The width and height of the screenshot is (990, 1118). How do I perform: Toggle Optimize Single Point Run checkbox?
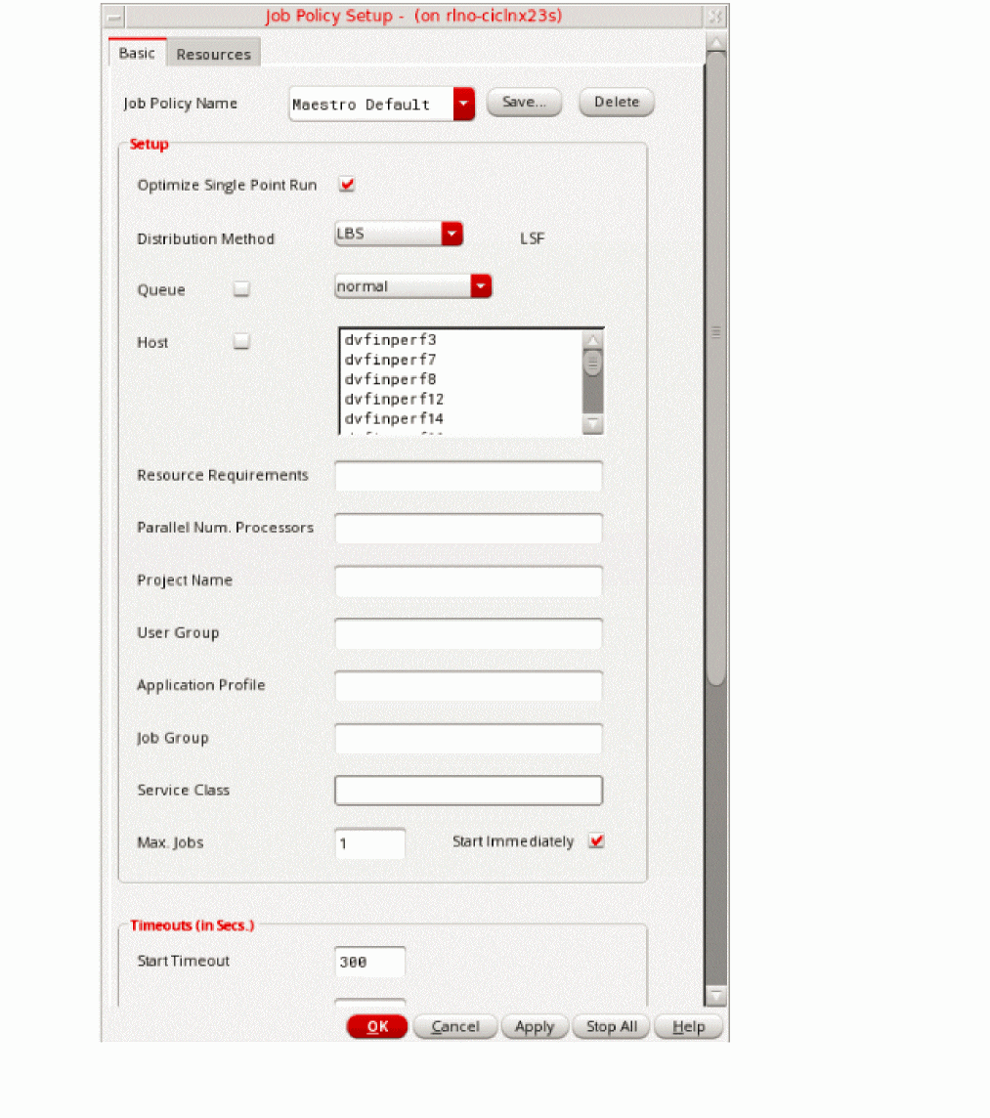(x=347, y=185)
